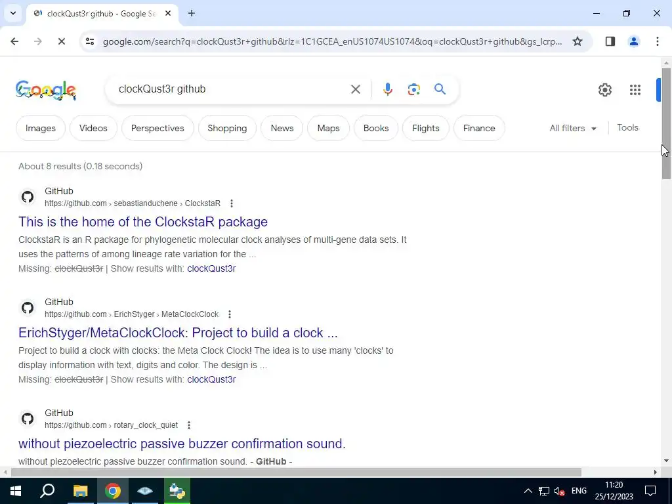Filter results by Videos
The height and width of the screenshot is (504, 672).
(93, 128)
